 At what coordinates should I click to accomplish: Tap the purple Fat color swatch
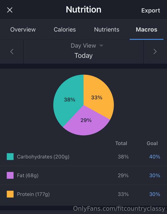click(10, 175)
